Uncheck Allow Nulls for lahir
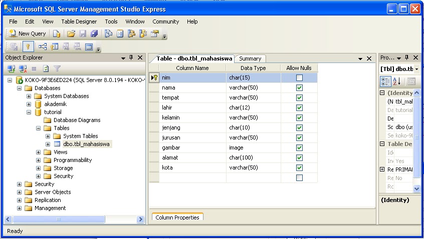Viewport: 424px width, 239px height. point(299,107)
